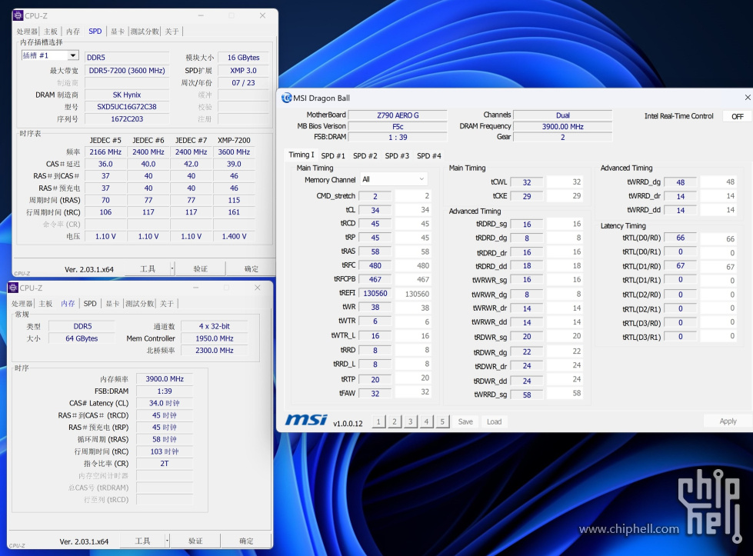Click 验证 button in top CPU-Z window
This screenshot has height=556, width=753.
(200, 268)
